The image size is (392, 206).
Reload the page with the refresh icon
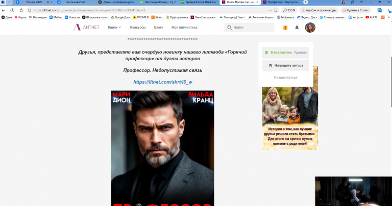coord(21,10)
